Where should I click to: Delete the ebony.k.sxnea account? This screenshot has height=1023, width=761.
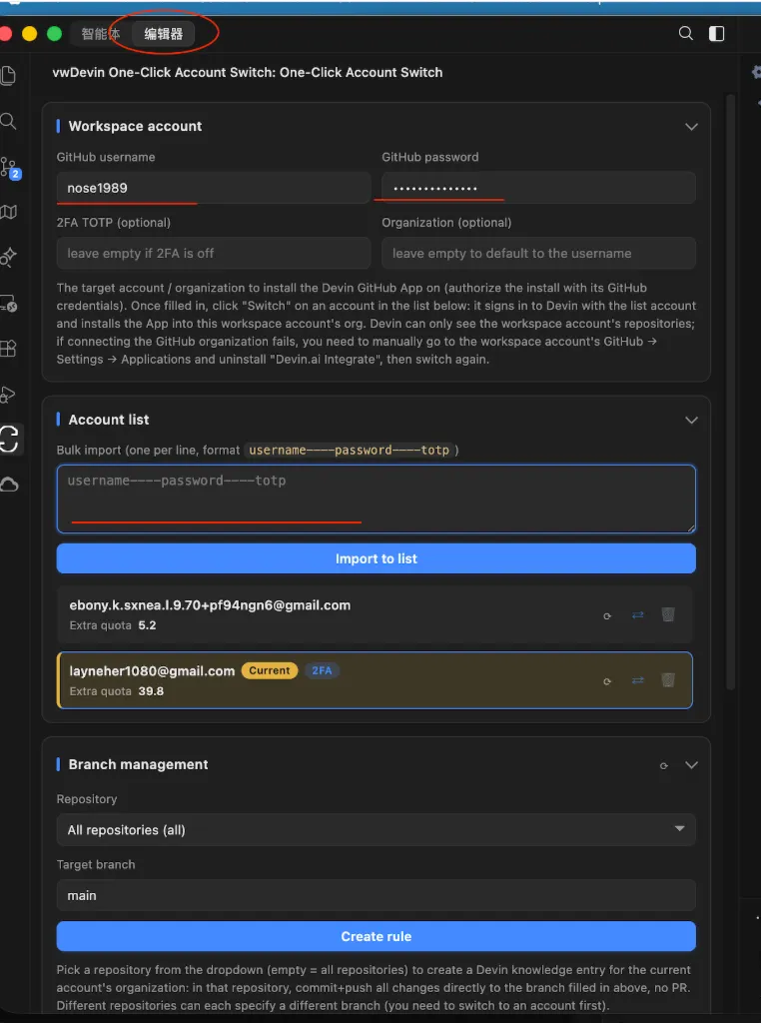tap(668, 614)
